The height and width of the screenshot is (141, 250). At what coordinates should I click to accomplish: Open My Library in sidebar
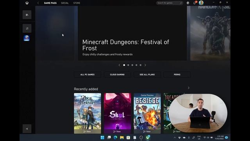[27, 15]
